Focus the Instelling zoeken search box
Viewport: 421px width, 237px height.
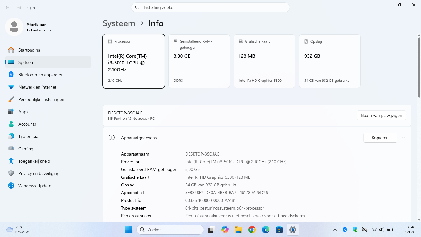(x=211, y=7)
